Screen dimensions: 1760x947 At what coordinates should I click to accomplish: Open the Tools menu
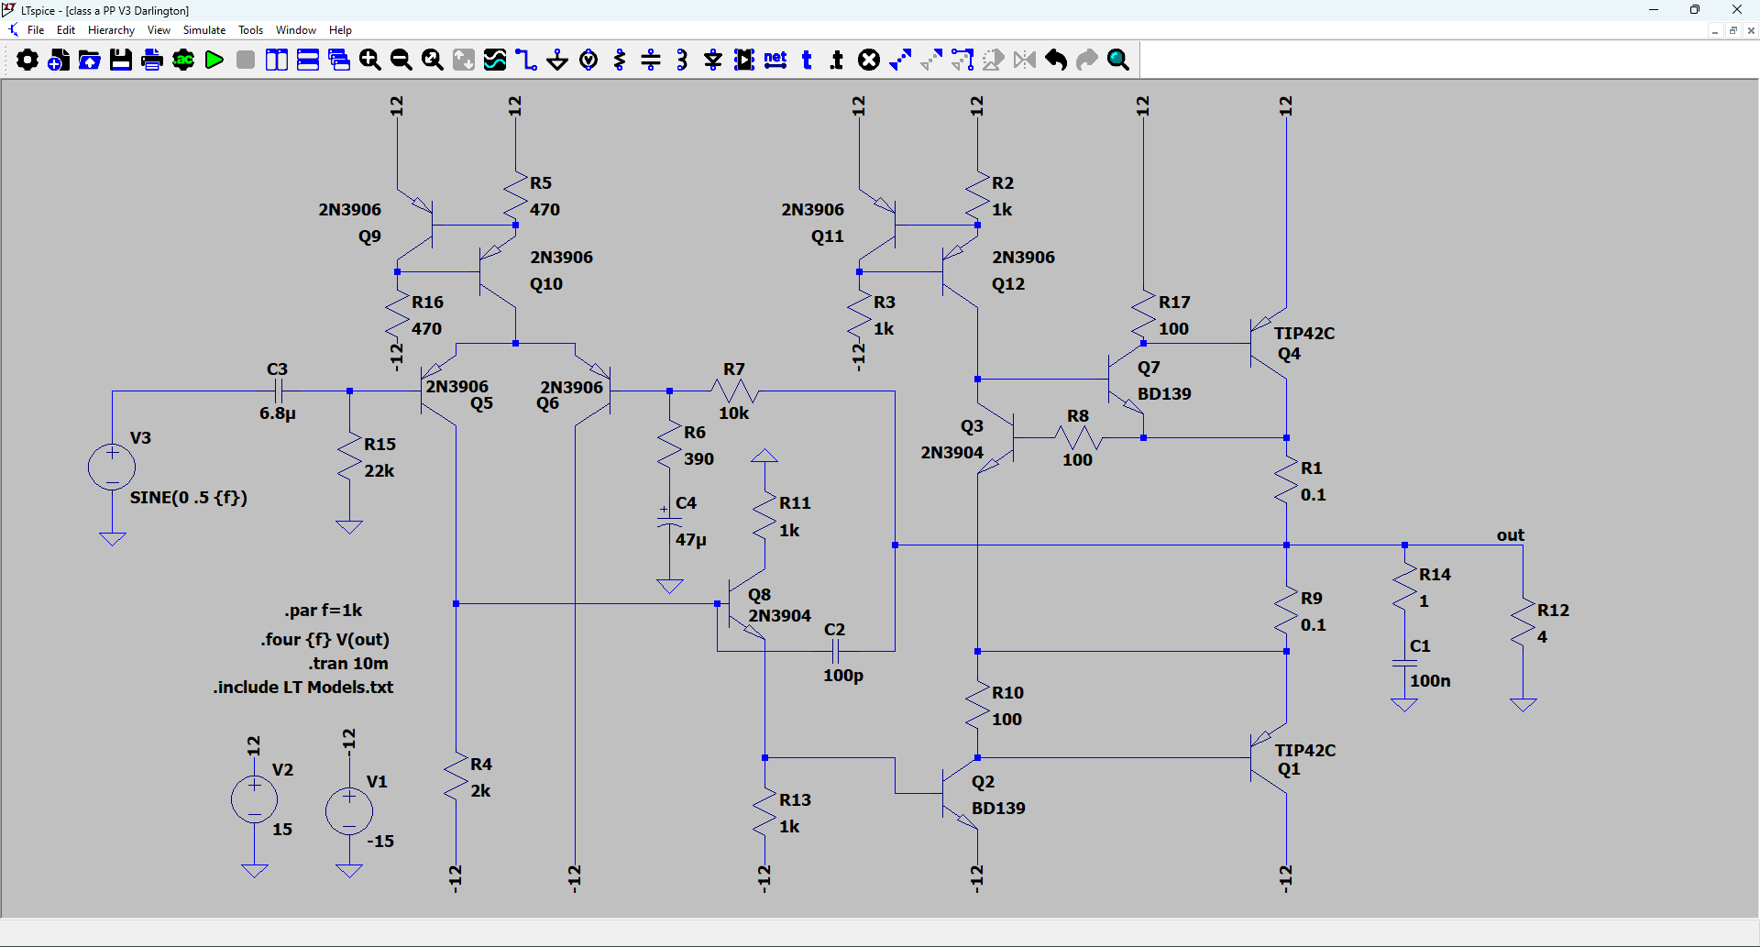coord(250,30)
